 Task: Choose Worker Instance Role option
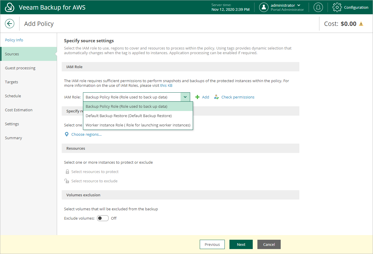click(x=138, y=125)
